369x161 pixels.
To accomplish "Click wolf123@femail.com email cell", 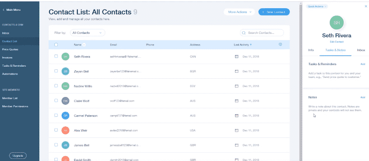I will click(122, 101).
